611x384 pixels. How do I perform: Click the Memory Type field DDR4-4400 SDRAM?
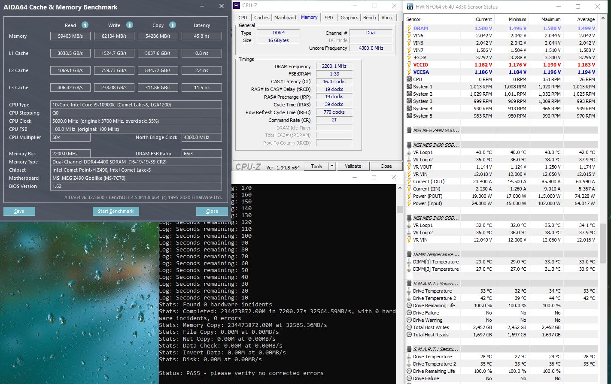click(136, 162)
